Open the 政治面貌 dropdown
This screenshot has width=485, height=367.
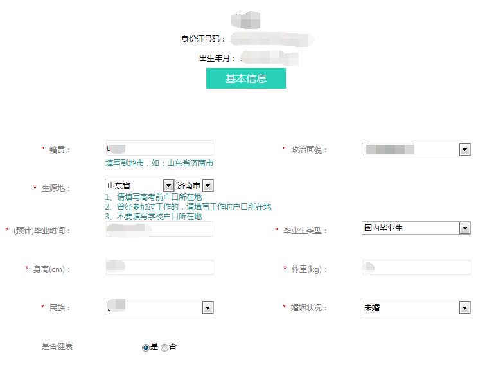pyautogui.click(x=416, y=149)
